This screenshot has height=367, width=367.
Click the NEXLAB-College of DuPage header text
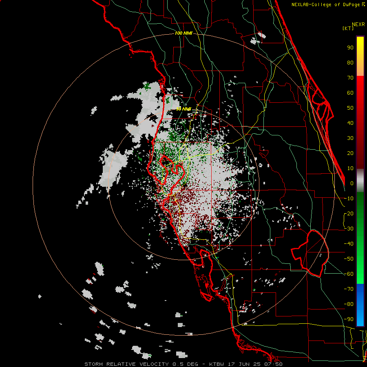(328, 4)
